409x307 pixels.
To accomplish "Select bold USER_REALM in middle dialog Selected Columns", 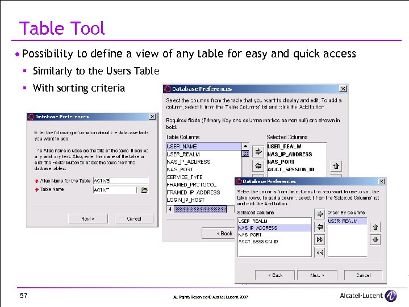I will pos(297,147).
